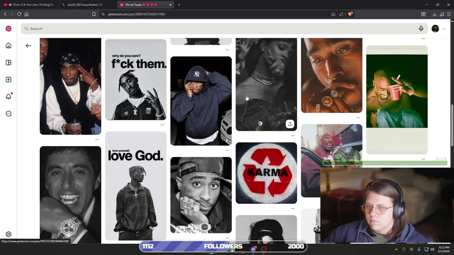Image resolution: width=454 pixels, height=255 pixels.
Task: Open the Brave playlist music icon
Action: [442, 14]
